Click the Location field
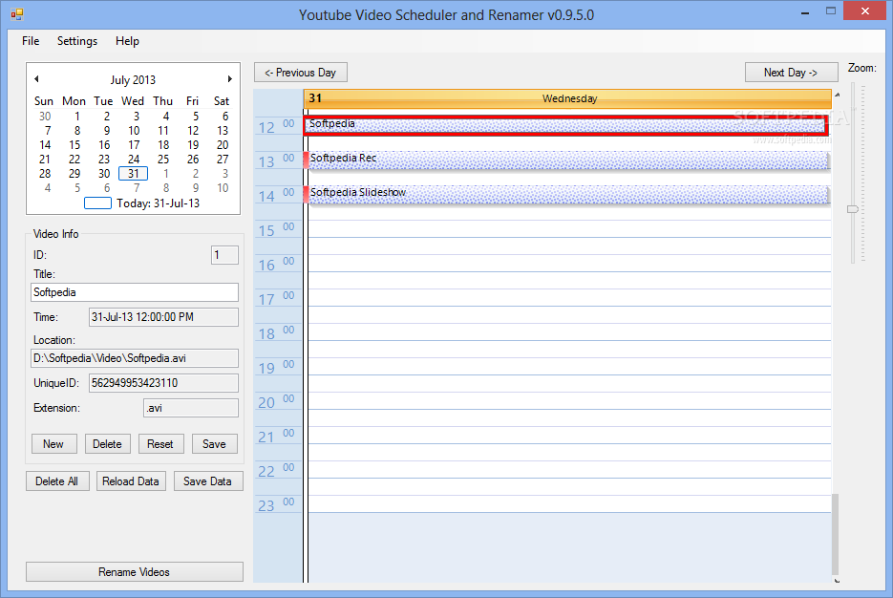Image resolution: width=893 pixels, height=598 pixels. [x=135, y=358]
